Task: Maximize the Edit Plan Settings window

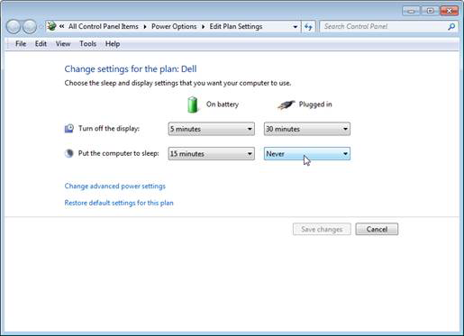Action: pos(430,11)
